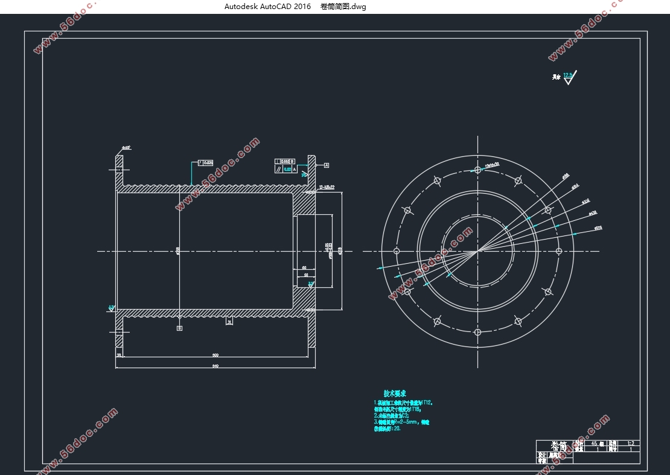Select the datum B label box below the drum
The image size is (670, 475).
[x=179, y=328]
